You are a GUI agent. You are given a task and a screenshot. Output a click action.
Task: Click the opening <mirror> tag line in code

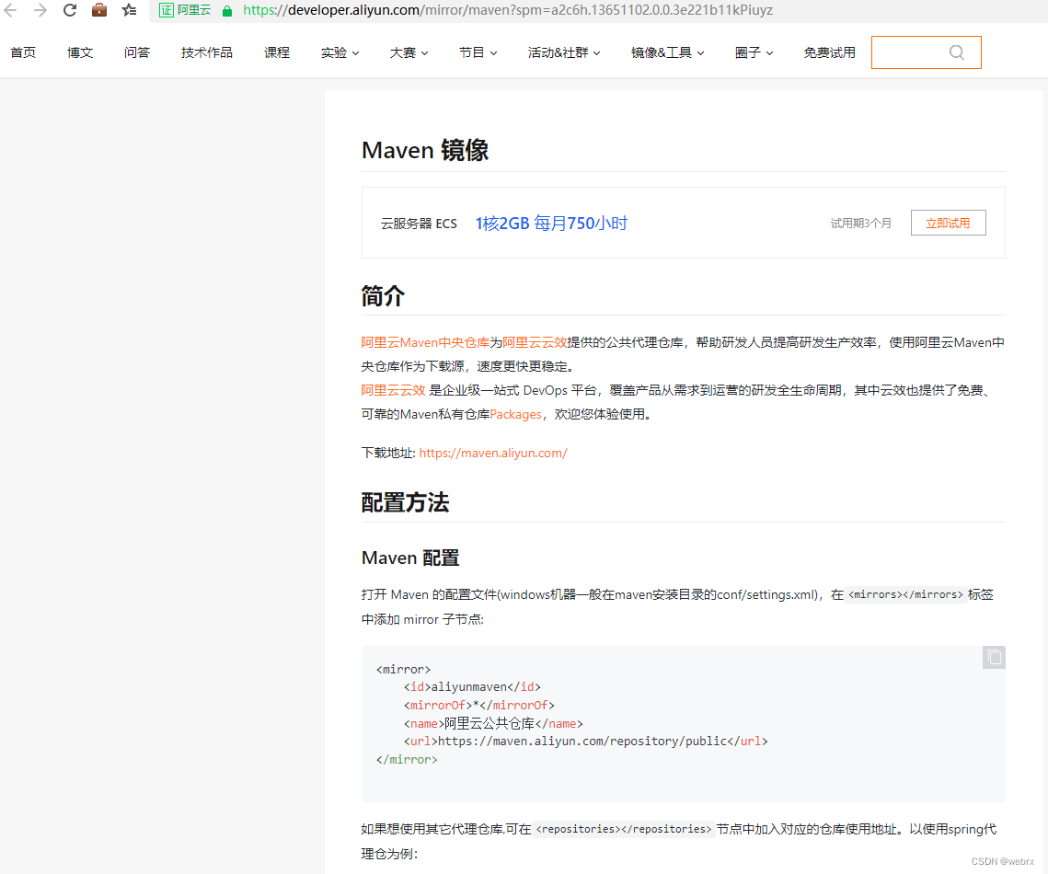404,670
